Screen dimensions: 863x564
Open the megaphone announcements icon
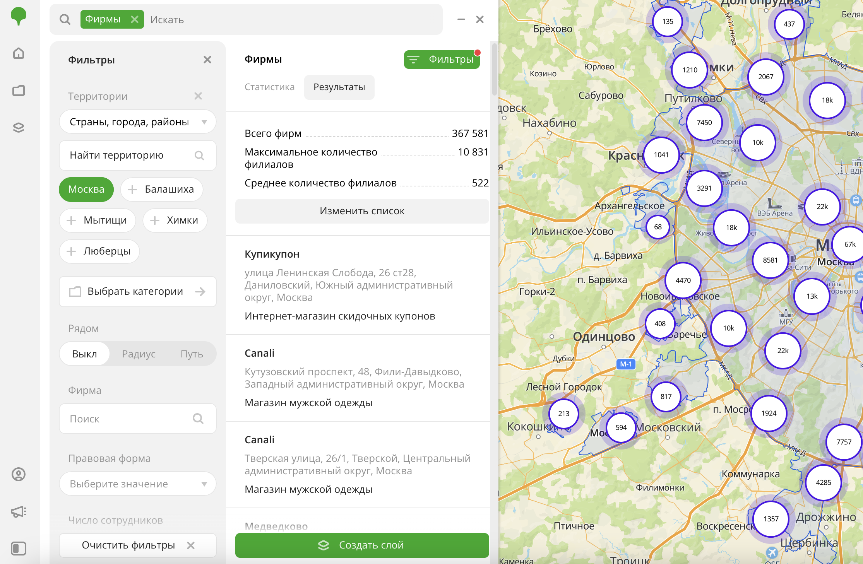19,512
